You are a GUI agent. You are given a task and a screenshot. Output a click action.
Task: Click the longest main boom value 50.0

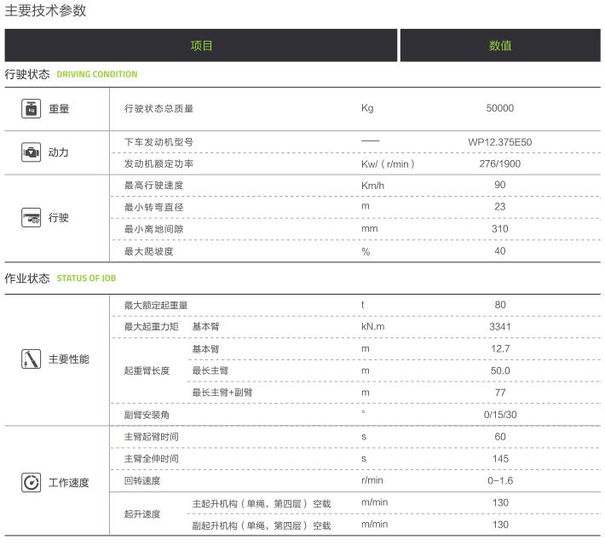500,370
